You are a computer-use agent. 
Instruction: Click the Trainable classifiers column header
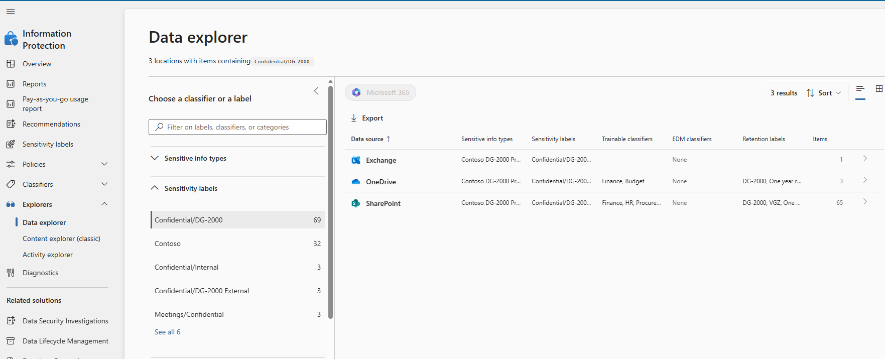pyautogui.click(x=627, y=139)
